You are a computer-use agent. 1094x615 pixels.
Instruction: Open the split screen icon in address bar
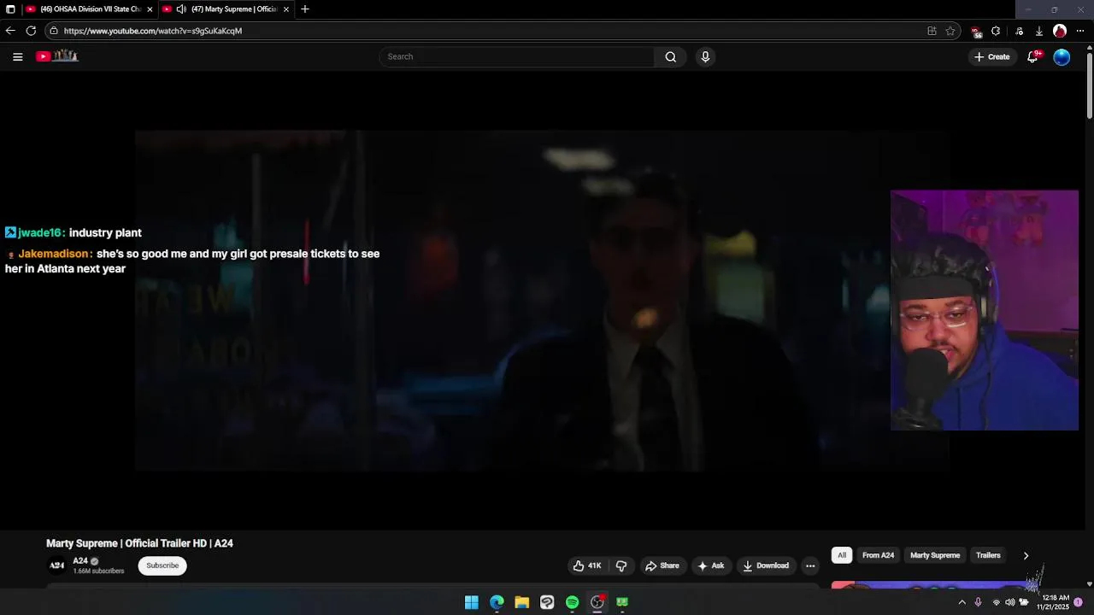(x=932, y=31)
